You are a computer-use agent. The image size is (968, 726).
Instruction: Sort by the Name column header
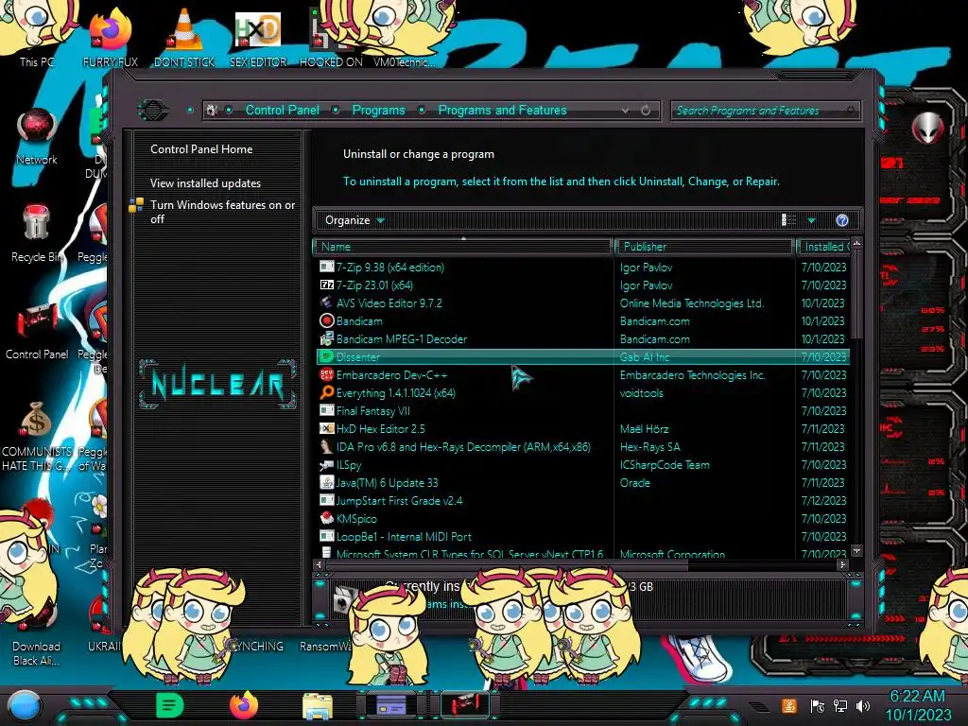click(463, 247)
